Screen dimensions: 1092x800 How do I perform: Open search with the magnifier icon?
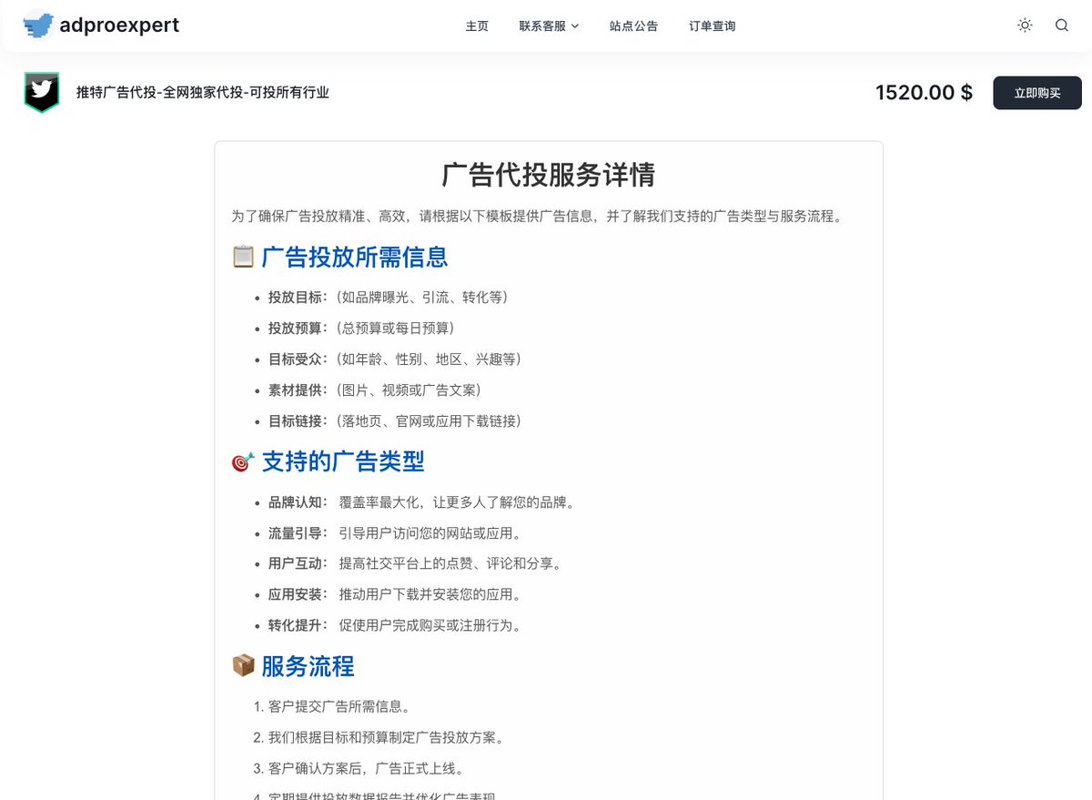[1062, 25]
